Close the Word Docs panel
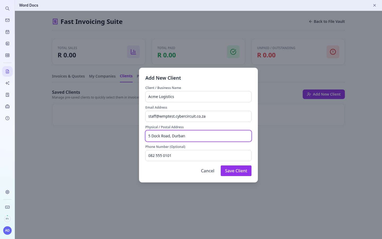Viewport: 382px width, 239px height. 375,5
